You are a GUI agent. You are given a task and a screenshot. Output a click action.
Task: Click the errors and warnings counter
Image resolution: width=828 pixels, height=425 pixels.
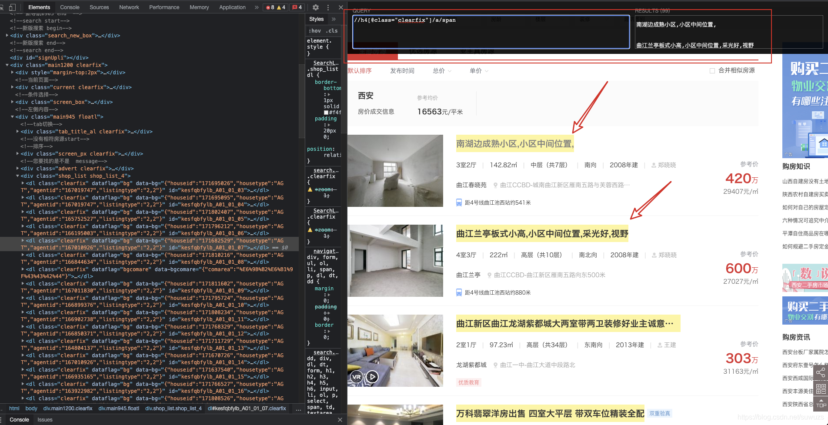276,7
